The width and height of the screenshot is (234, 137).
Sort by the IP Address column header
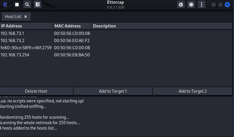(x=26, y=26)
